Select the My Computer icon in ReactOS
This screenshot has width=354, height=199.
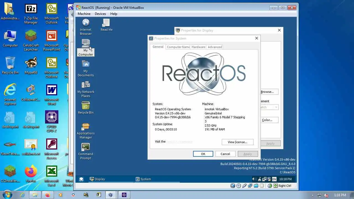[x=86, y=48]
